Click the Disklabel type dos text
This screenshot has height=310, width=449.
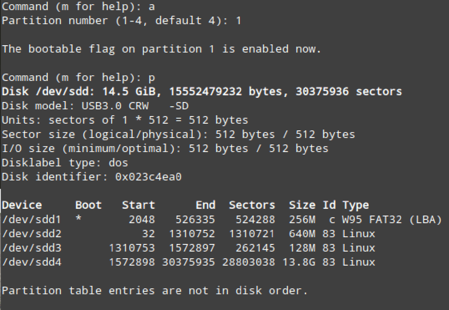click(65, 163)
